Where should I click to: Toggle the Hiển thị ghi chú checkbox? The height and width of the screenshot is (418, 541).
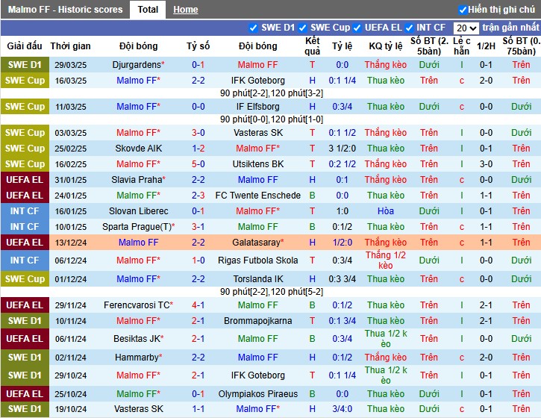click(463, 10)
